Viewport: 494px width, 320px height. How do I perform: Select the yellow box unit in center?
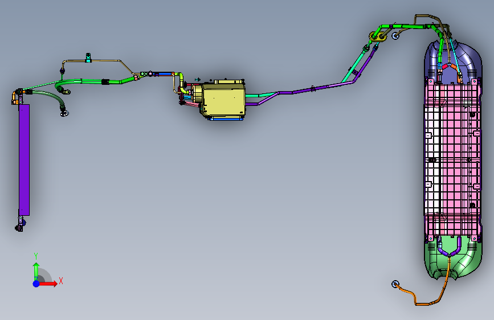click(223, 100)
